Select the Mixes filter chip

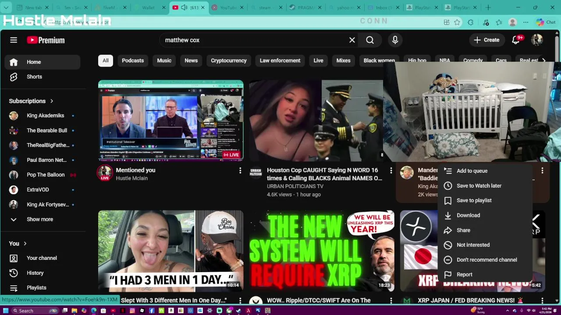coord(343,60)
